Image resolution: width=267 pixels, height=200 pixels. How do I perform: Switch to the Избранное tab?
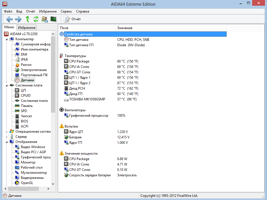point(27,28)
